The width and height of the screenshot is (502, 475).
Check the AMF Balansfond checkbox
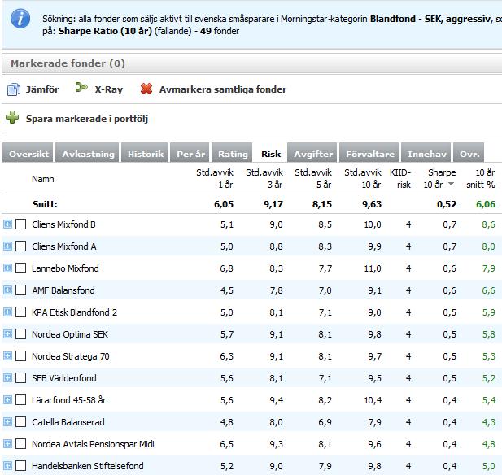tap(21, 290)
